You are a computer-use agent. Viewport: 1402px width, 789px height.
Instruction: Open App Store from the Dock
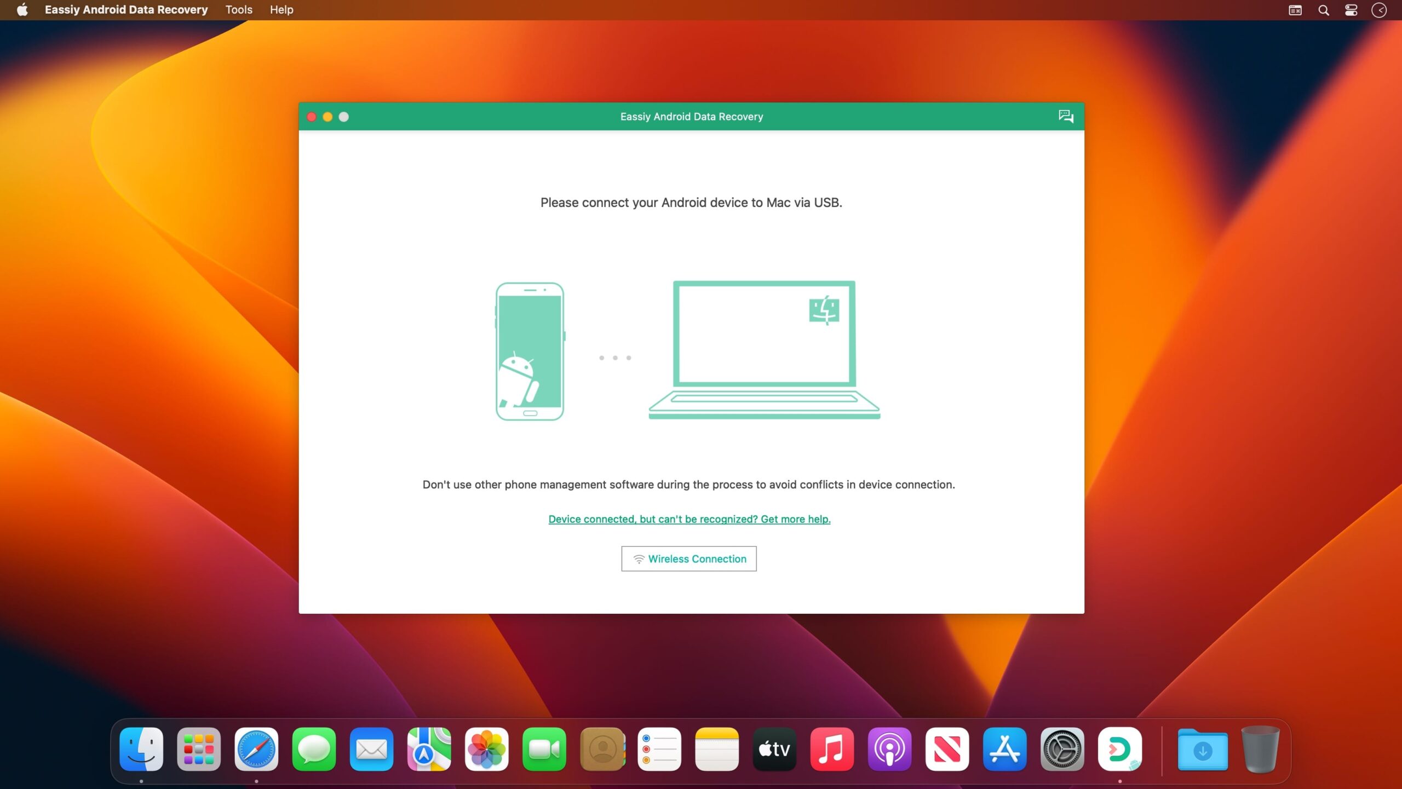click(1005, 748)
